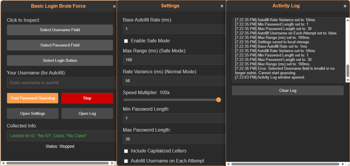Toggle Autofill Username on Each Attempt
The image size is (350, 166).
(x=126, y=161)
